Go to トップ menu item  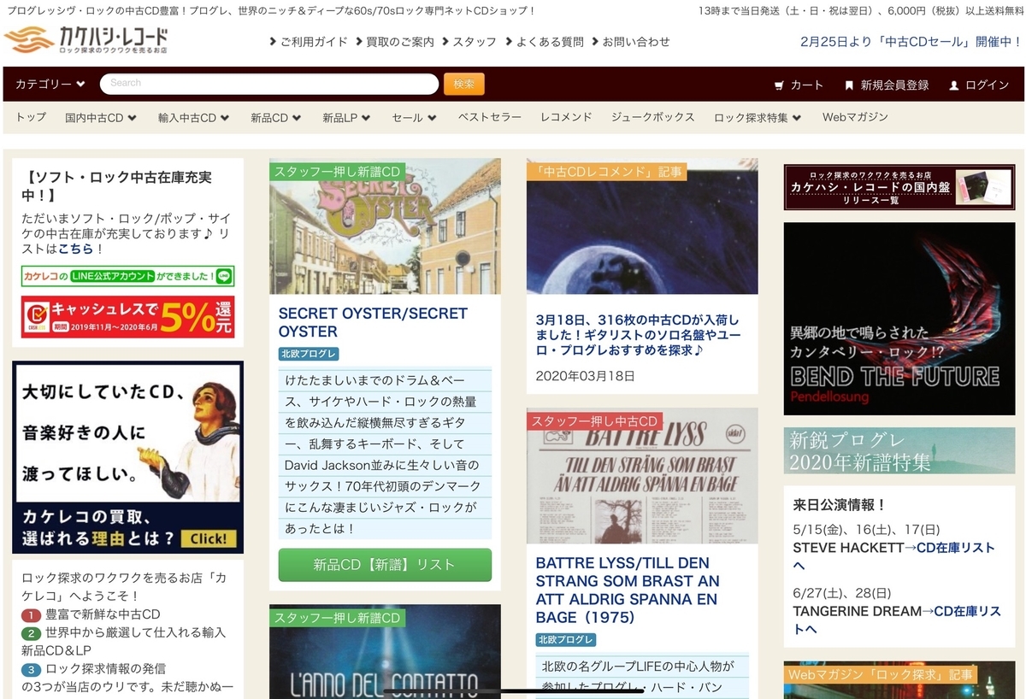click(31, 117)
